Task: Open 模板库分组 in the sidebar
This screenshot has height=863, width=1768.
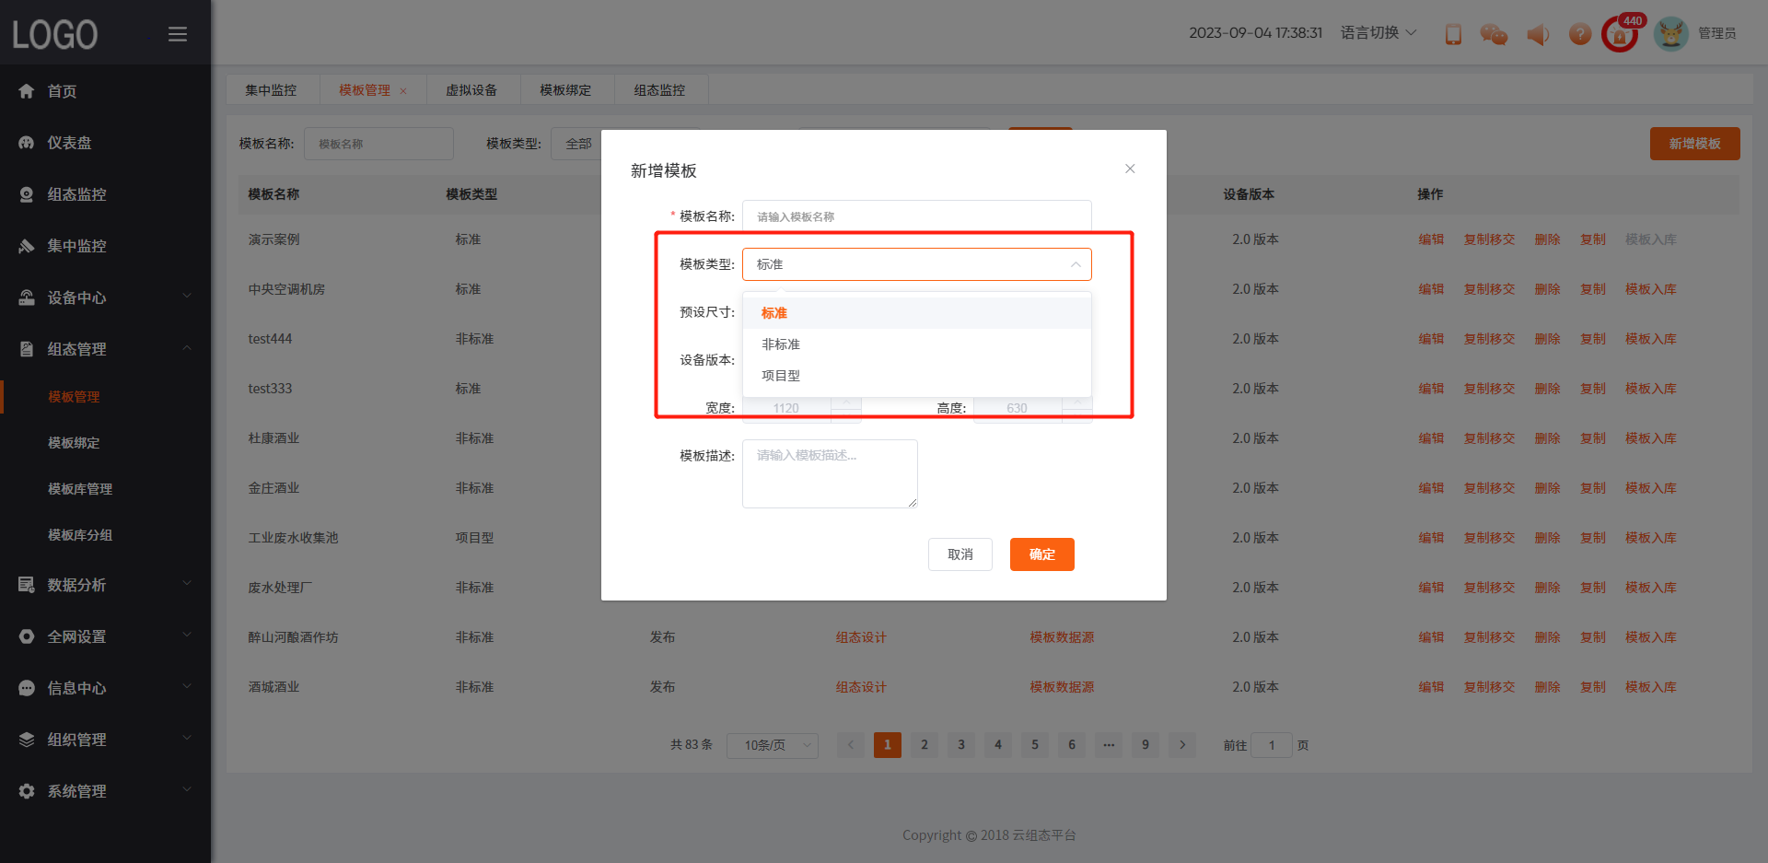Action: pos(80,535)
